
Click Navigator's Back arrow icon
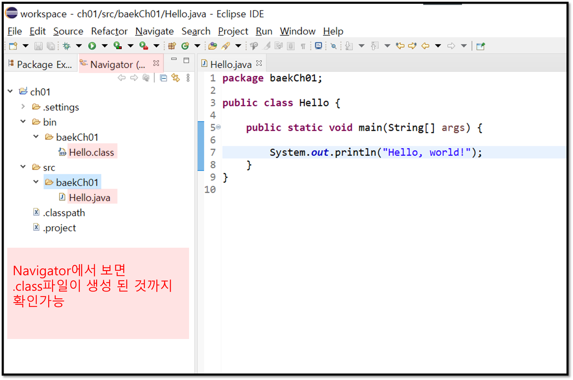[122, 78]
